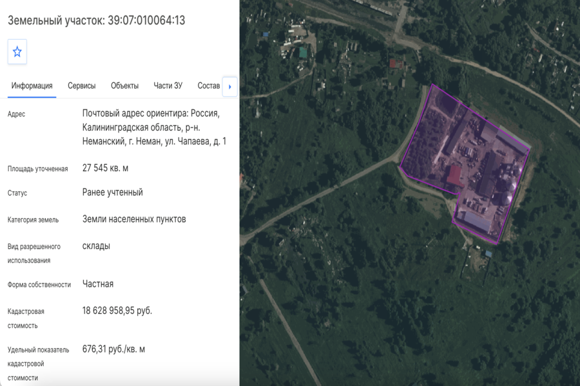Open the Объекты tab
580x386 pixels.
[x=124, y=86]
